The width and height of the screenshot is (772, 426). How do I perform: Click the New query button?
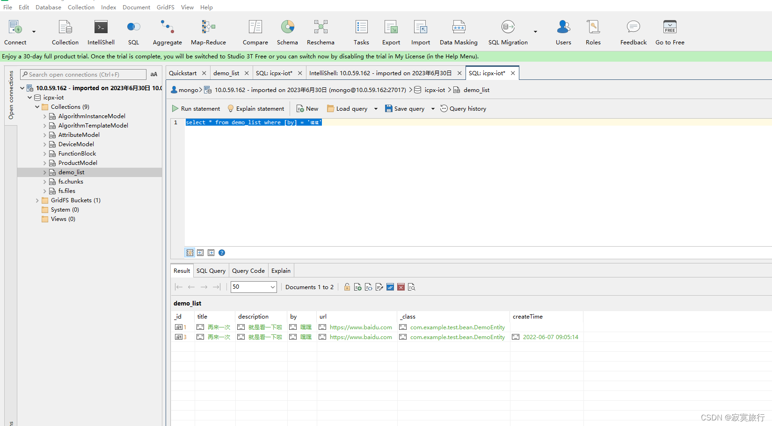pyautogui.click(x=307, y=109)
